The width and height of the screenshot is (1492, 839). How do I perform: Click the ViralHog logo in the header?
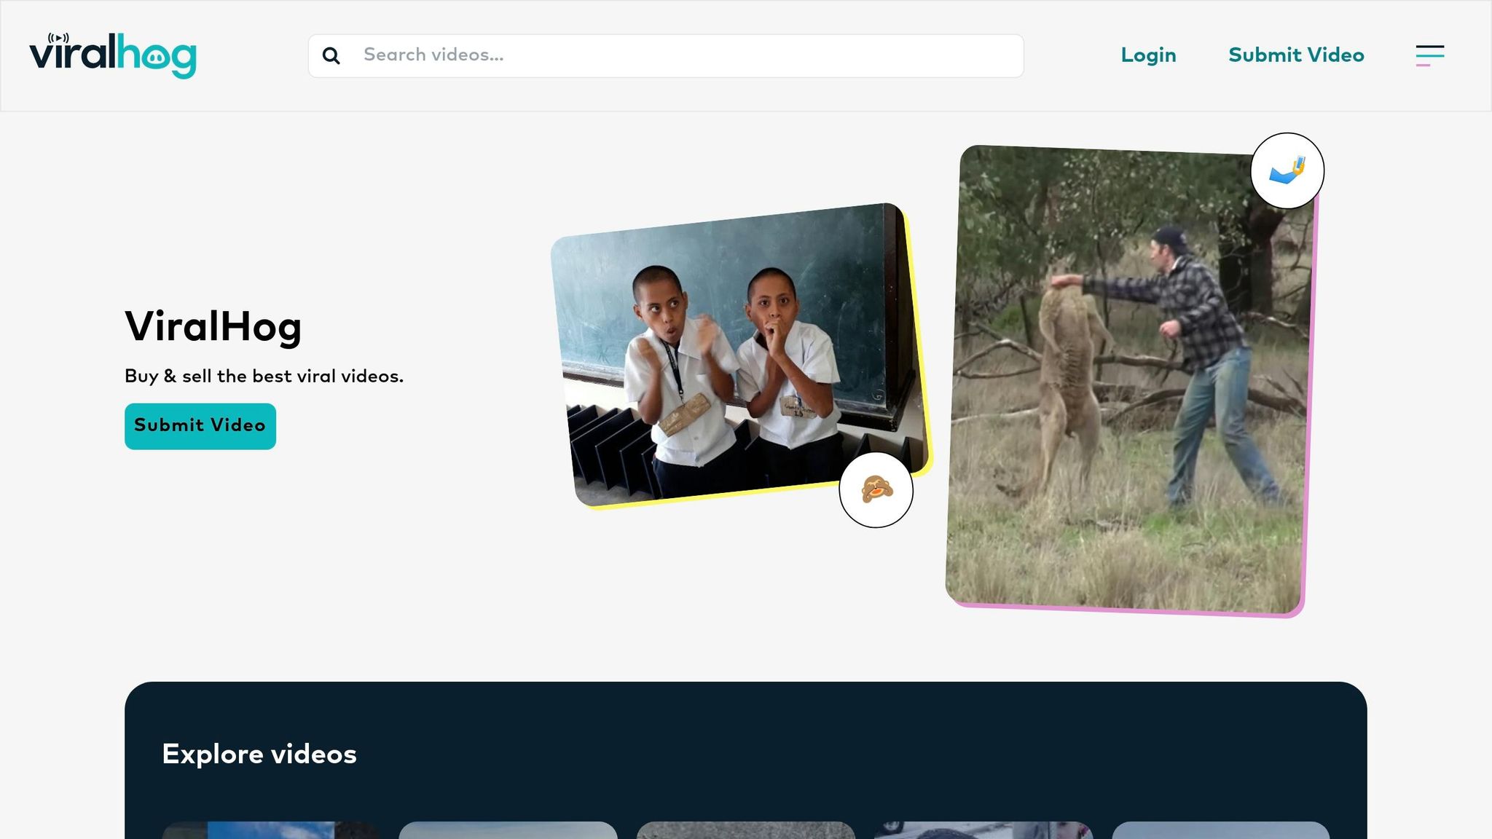tap(113, 55)
